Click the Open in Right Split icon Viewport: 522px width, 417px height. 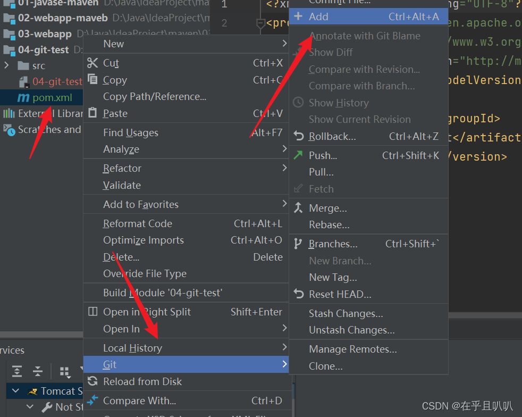[x=92, y=311]
